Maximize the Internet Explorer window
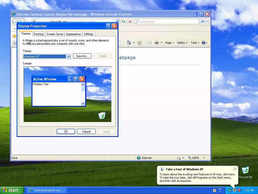 tap(201, 14)
